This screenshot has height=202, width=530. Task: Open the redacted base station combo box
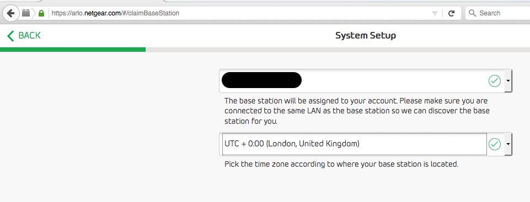click(366, 81)
